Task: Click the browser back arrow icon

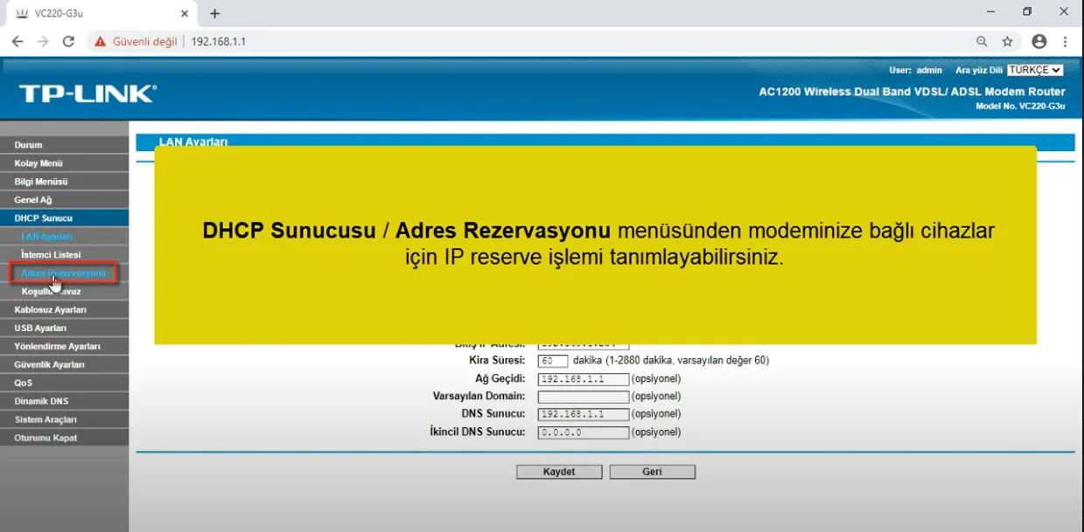Action: tap(17, 41)
